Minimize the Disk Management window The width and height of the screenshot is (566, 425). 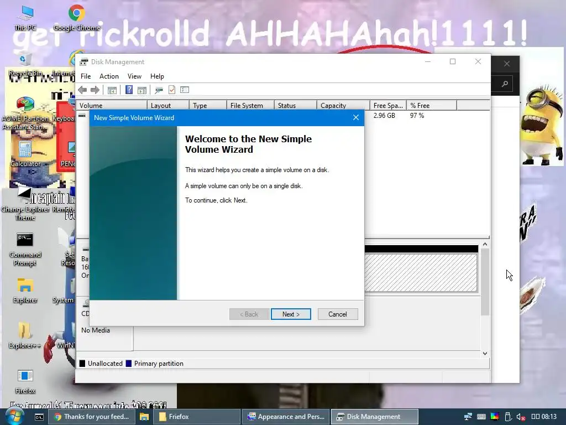pos(428,61)
